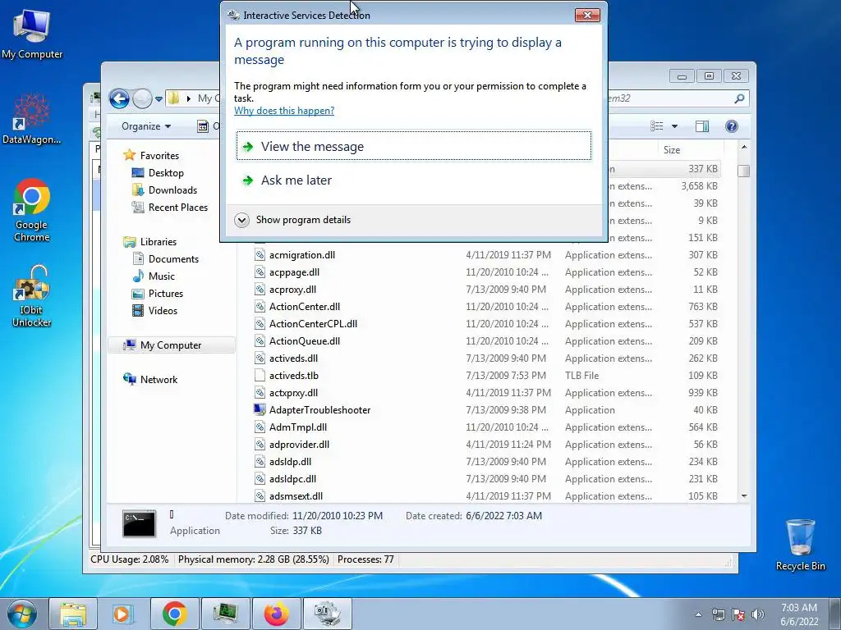Click Action Center flag tray icon
Viewport: 841px width, 630px height.
coord(738,614)
